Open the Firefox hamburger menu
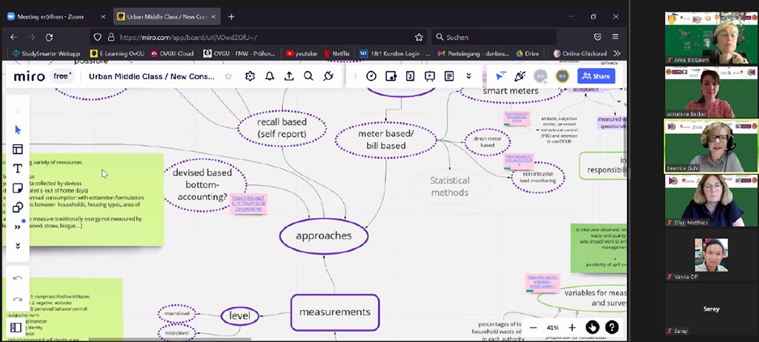Viewport: 759px width, 342px height. 615,37
